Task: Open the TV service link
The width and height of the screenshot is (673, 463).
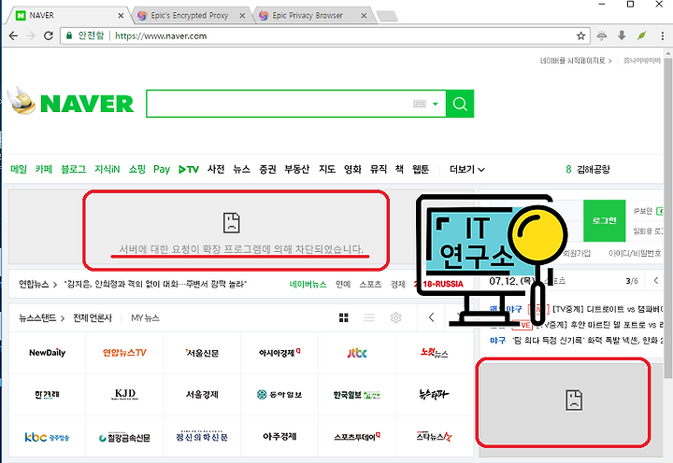Action: tap(189, 169)
